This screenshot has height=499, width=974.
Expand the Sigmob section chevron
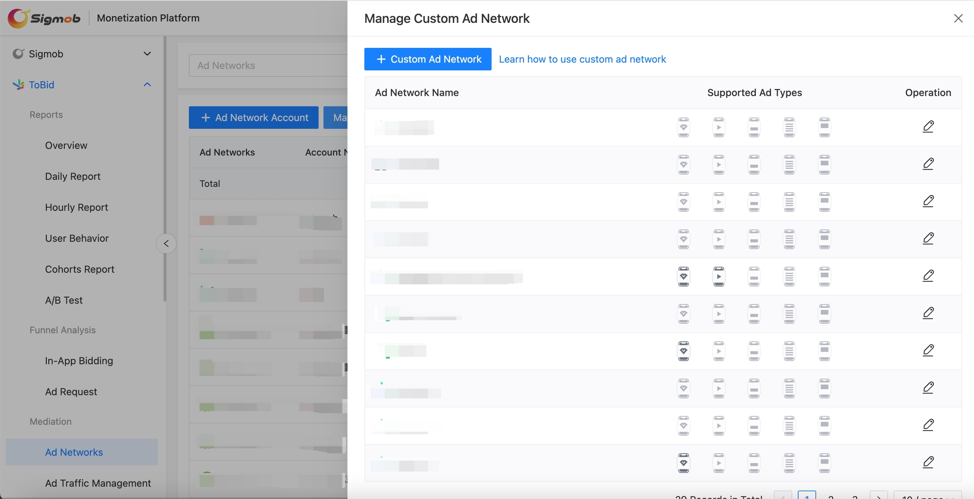point(147,53)
